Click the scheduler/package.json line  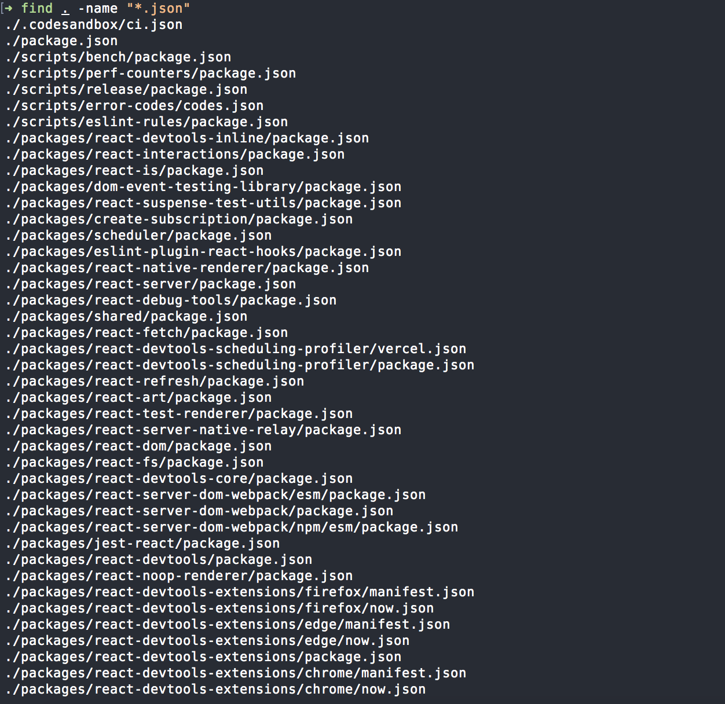point(138,235)
